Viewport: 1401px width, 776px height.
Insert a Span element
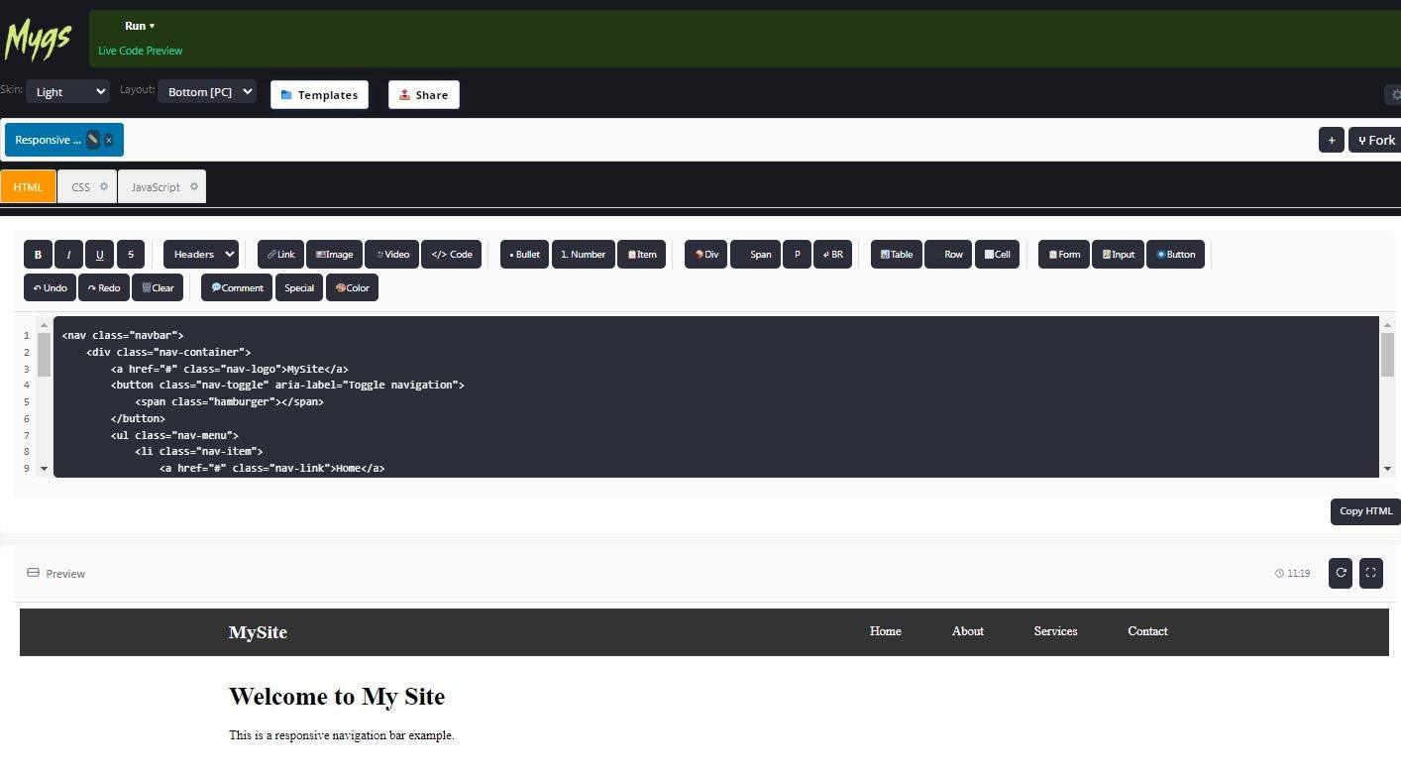[755, 255]
